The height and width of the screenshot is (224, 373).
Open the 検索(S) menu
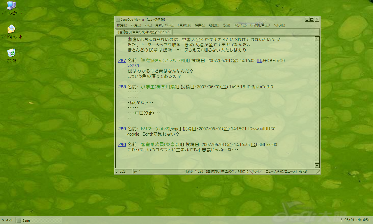(200, 25)
